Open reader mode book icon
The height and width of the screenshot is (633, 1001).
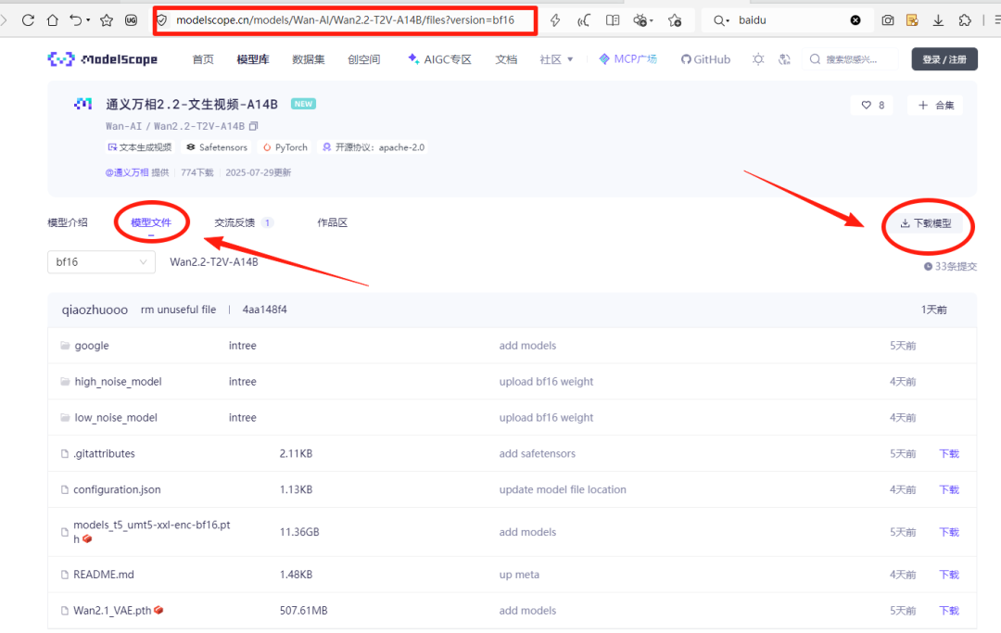click(613, 20)
